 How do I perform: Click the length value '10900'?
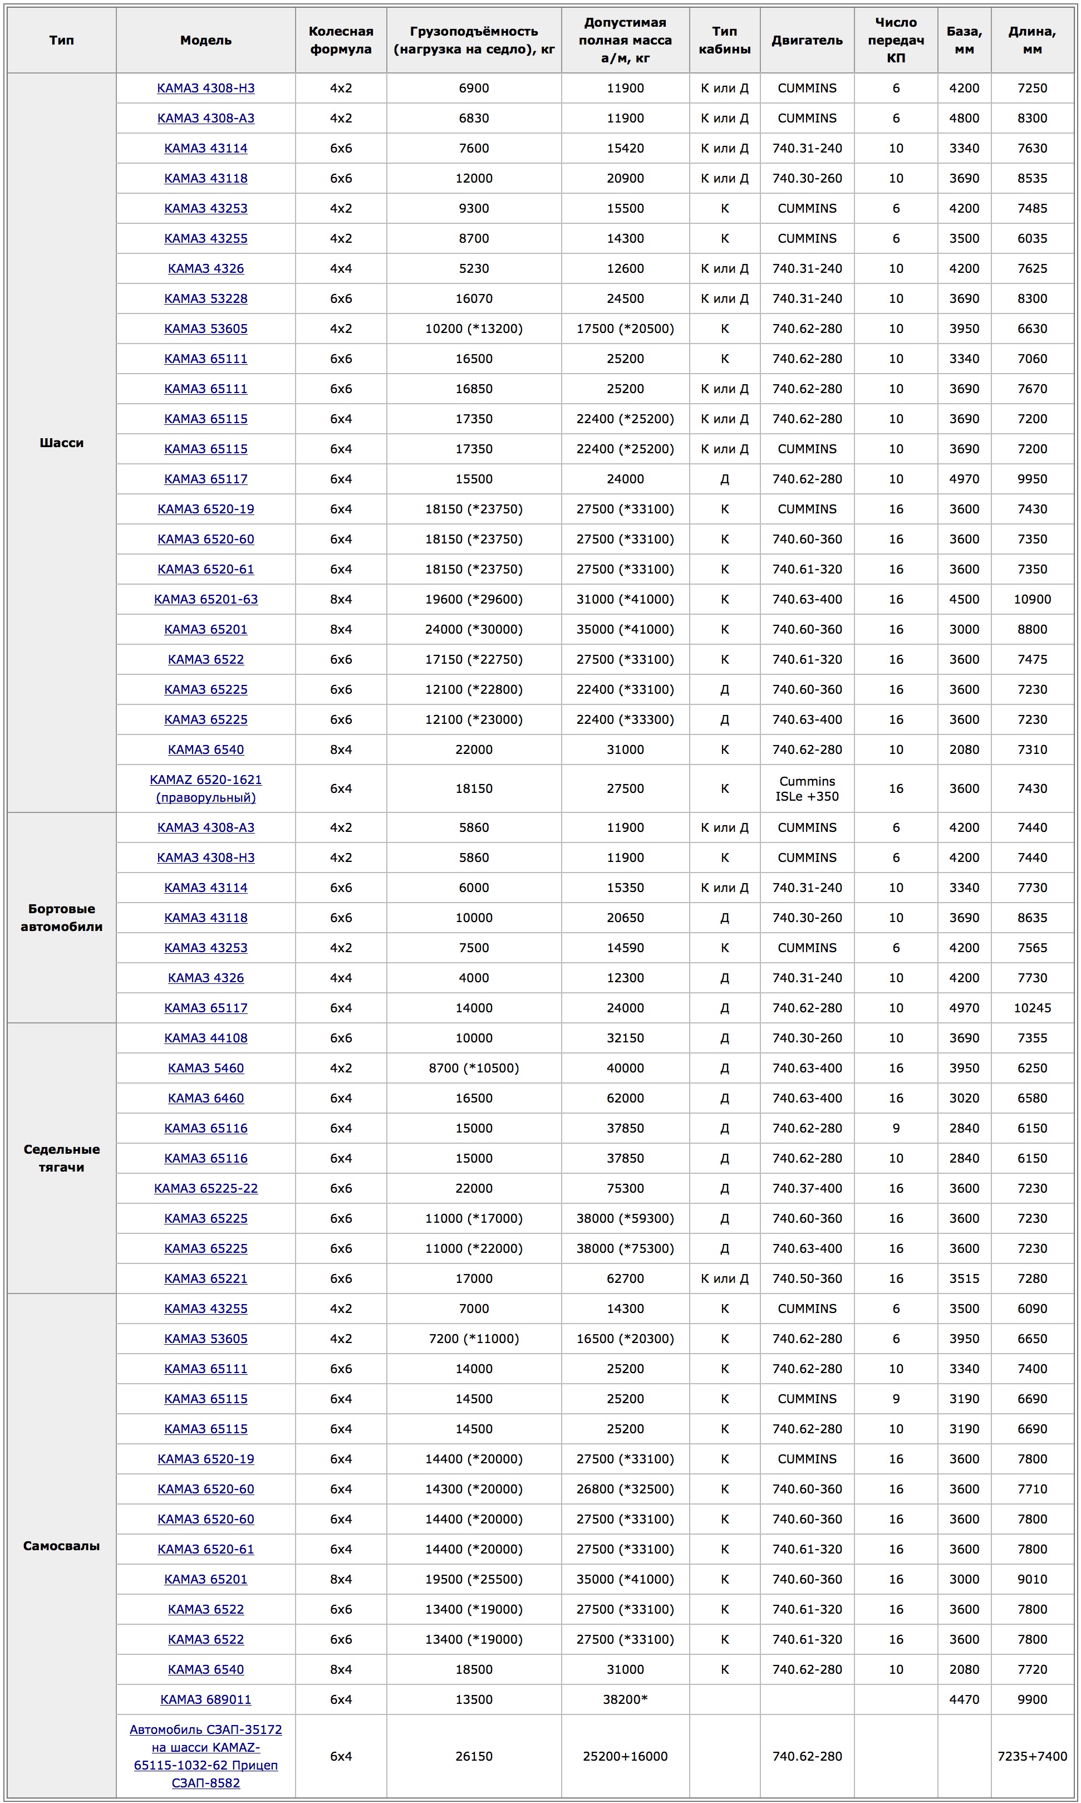click(x=1032, y=600)
